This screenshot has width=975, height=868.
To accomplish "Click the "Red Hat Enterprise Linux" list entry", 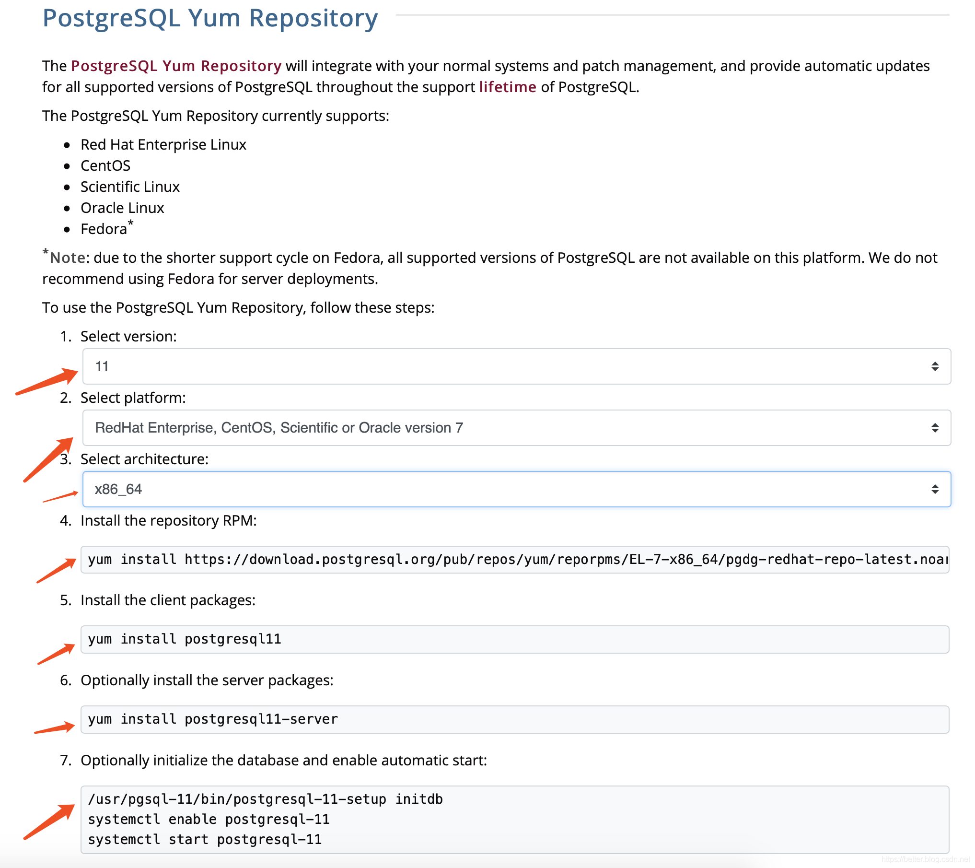I will click(x=163, y=144).
